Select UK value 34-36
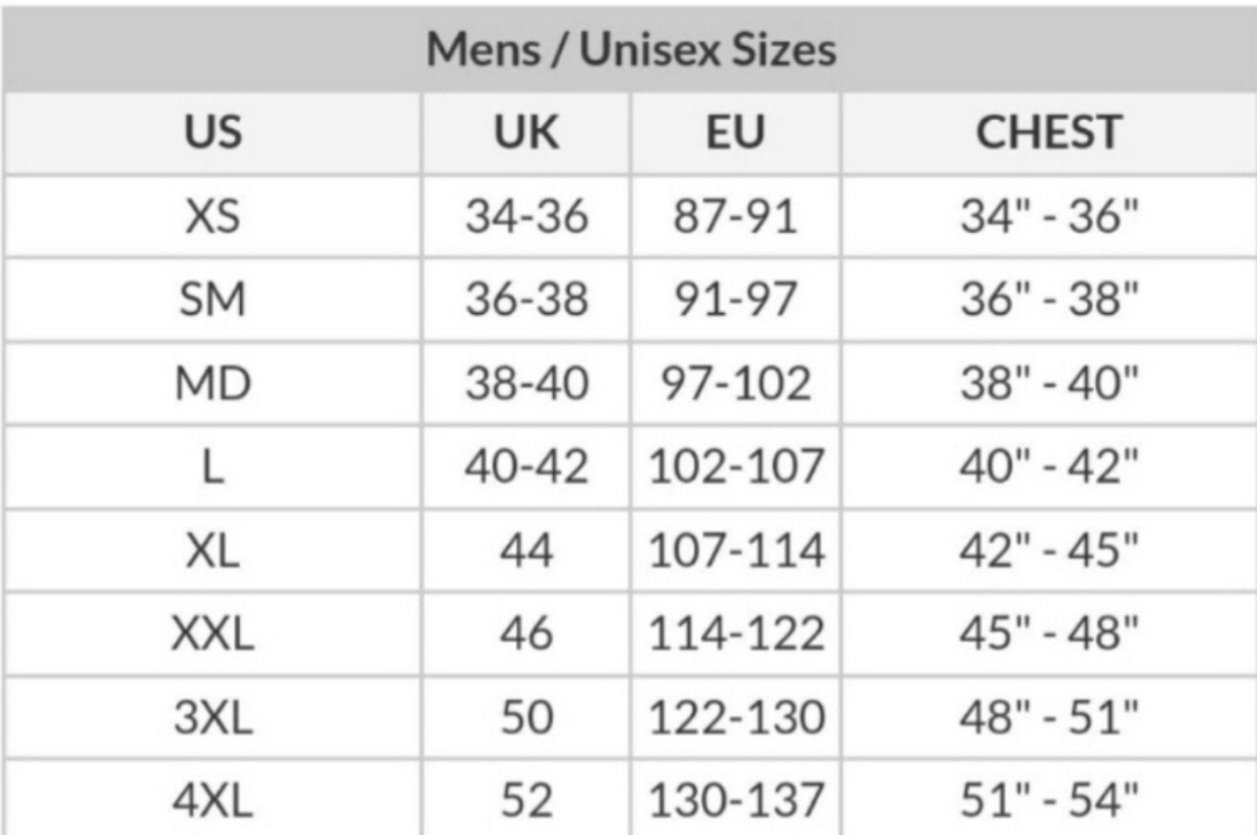This screenshot has width=1257, height=835. pos(526,215)
